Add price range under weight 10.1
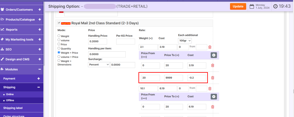The height and width of the screenshot is (117, 294). click(x=214, y=97)
